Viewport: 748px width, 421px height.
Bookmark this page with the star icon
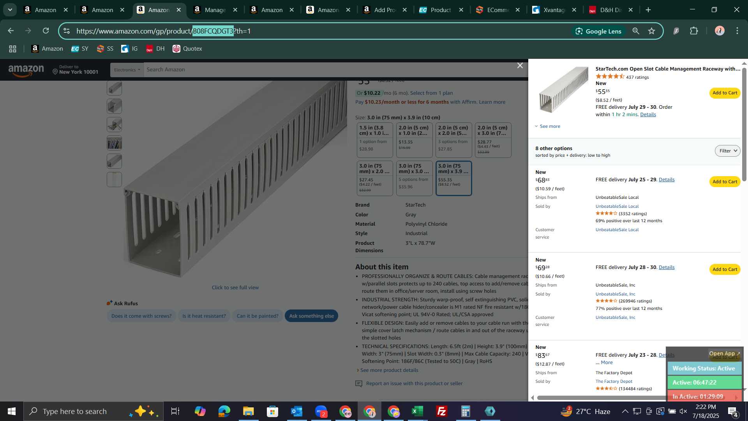tap(652, 31)
